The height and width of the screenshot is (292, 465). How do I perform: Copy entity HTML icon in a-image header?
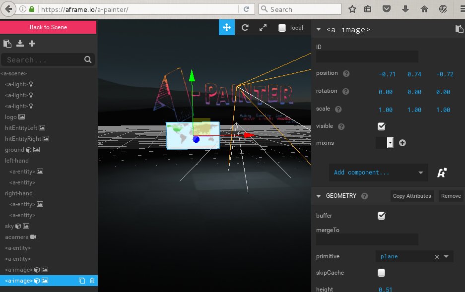[x=459, y=29]
